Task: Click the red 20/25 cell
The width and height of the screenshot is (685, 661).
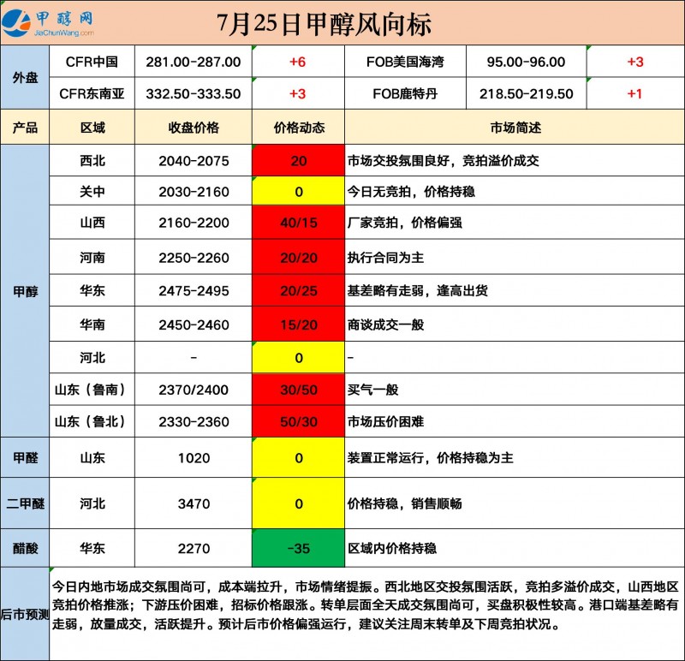Action: pyautogui.click(x=298, y=290)
